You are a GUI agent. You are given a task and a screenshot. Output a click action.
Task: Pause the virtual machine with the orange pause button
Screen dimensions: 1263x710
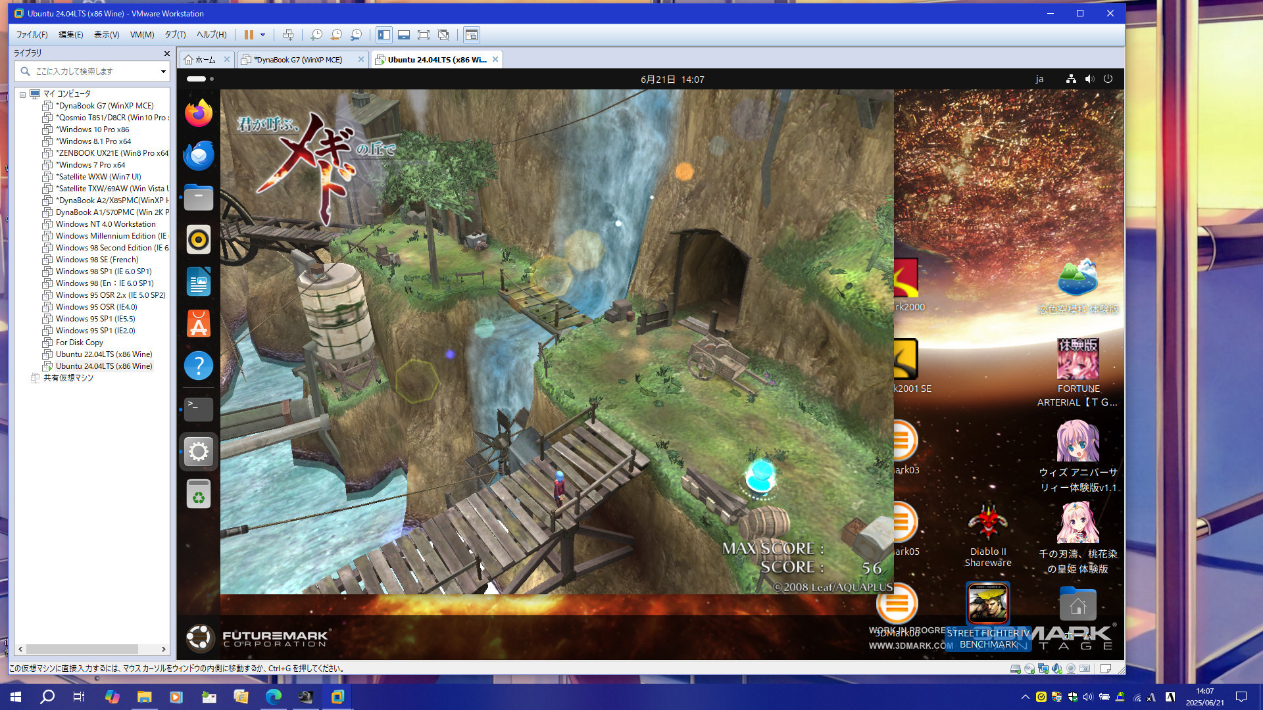pos(249,35)
